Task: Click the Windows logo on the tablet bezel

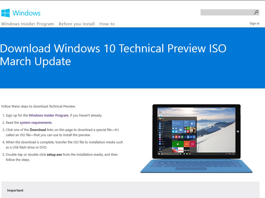Action: tap(237, 131)
